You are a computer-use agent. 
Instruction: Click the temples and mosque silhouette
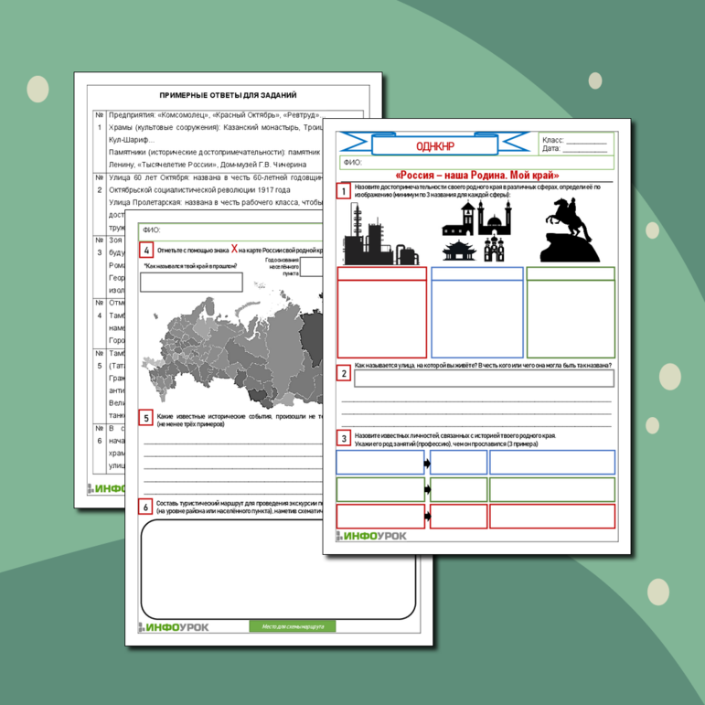point(476,232)
